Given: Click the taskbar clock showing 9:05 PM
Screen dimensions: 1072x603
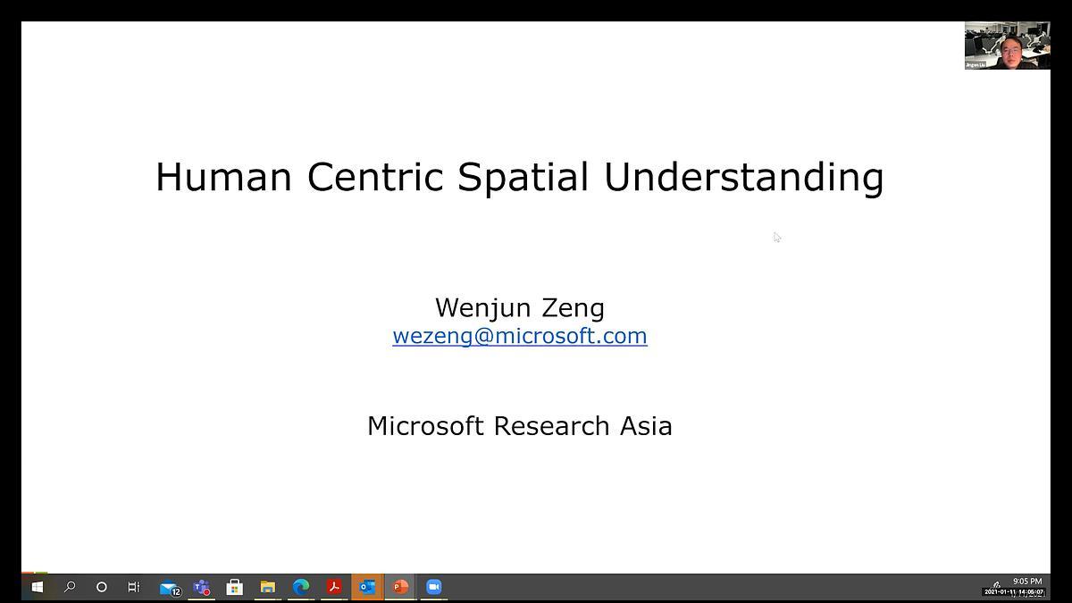Looking at the screenshot, I should tap(1027, 582).
